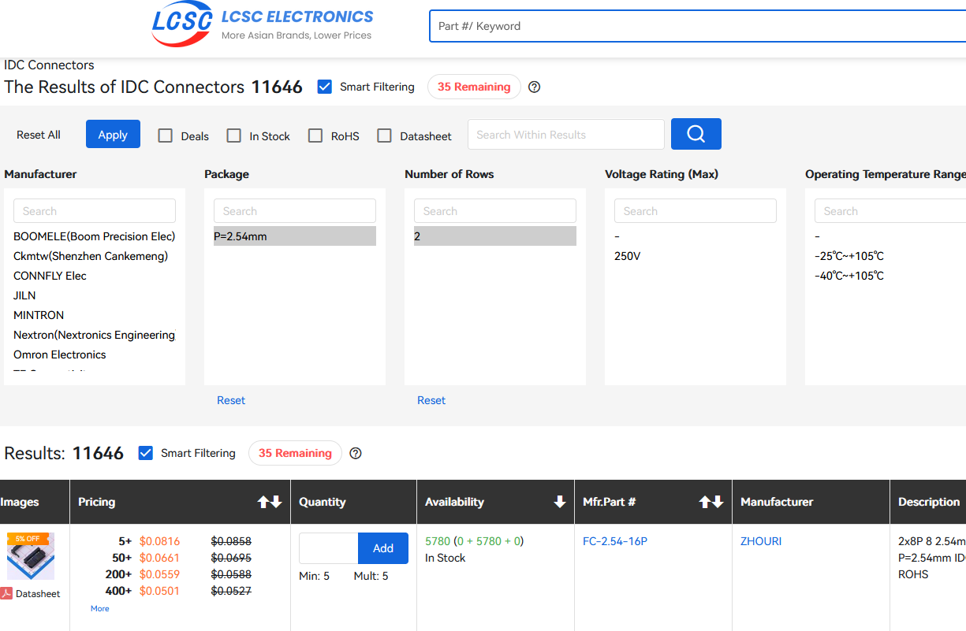966x631 pixels.
Task: Sort by Mfr.Part # arrows
Action: [711, 502]
